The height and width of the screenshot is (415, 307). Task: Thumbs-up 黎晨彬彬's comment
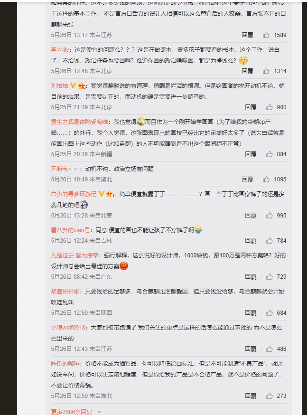[269, 312]
